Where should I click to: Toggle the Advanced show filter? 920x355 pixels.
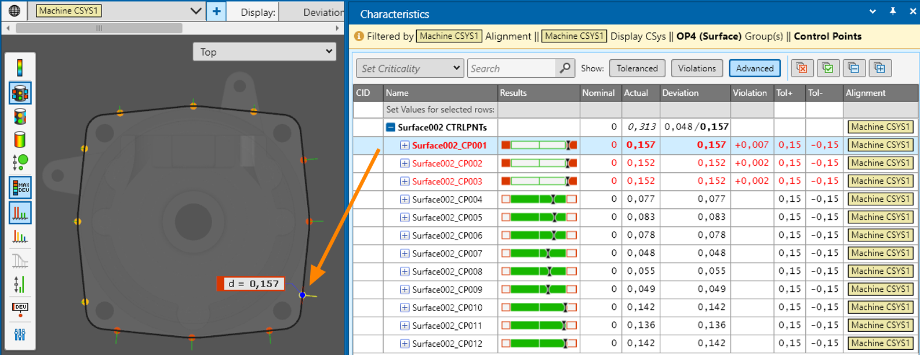pyautogui.click(x=755, y=68)
